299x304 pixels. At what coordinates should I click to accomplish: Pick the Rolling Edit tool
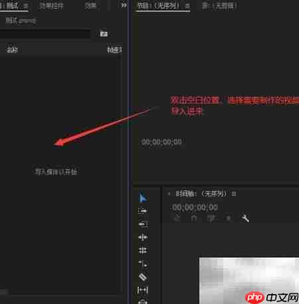pyautogui.click(x=143, y=250)
